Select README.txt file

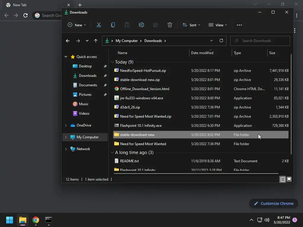(x=201, y=161)
